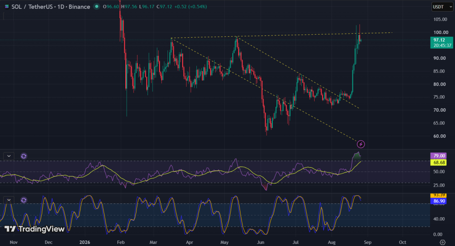The width and height of the screenshot is (455, 246).
Task: Click the Nov label on time axis
Action: [14, 242]
